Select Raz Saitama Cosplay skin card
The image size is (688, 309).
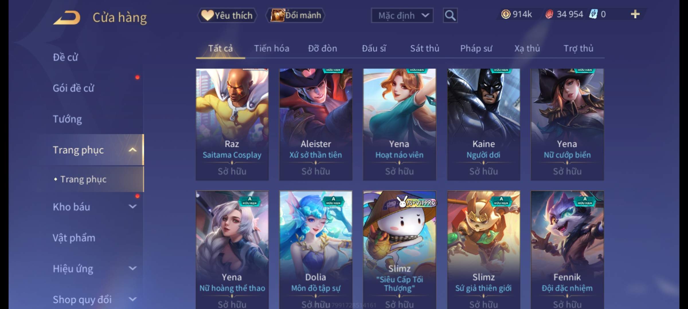(x=232, y=124)
